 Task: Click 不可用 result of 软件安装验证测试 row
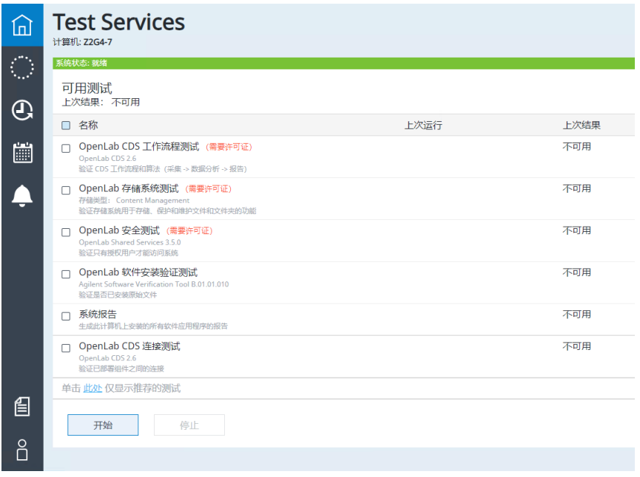point(576,272)
